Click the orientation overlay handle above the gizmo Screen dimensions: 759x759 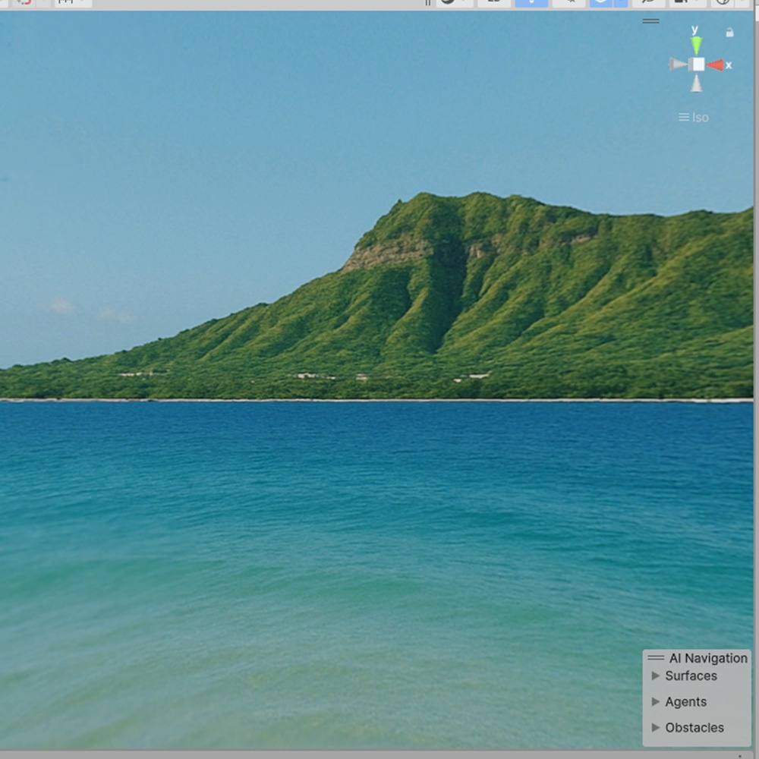(x=650, y=20)
